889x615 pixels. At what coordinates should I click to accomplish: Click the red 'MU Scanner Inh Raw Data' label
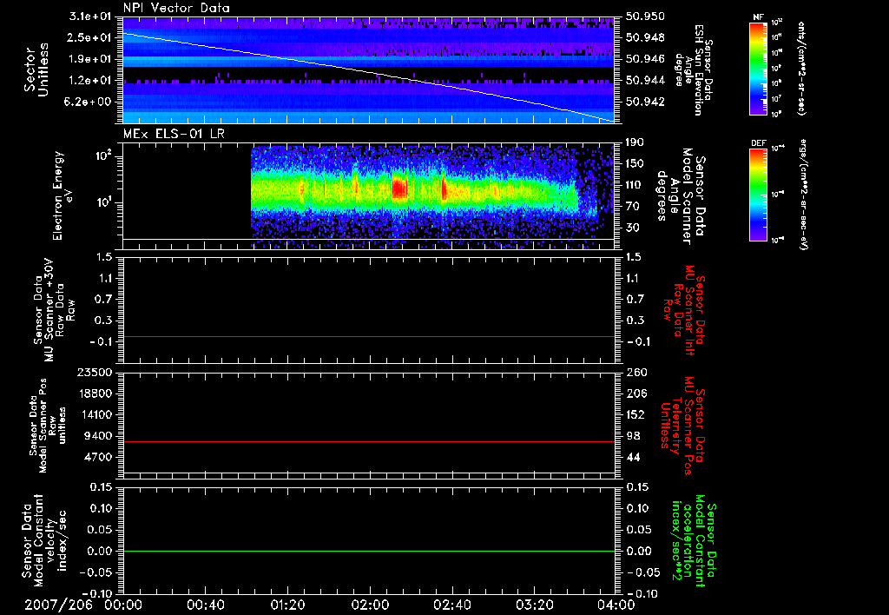(x=684, y=310)
